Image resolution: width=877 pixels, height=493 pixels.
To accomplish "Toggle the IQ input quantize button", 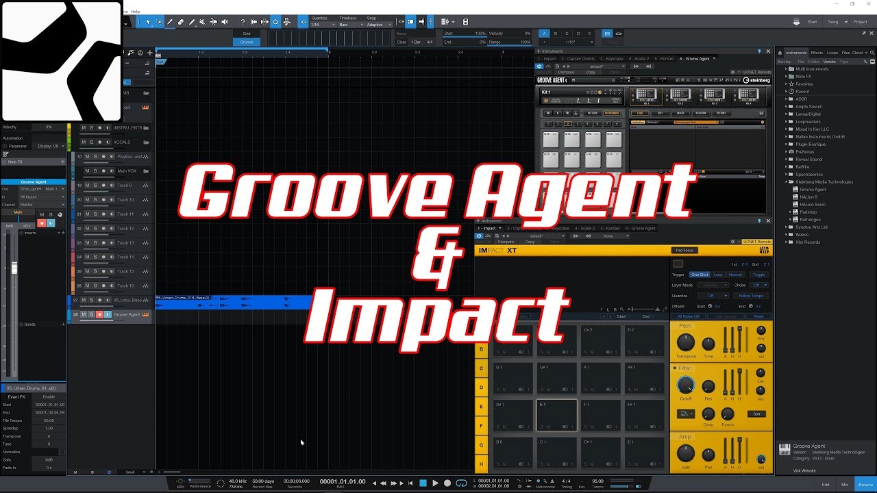I will pos(304,22).
